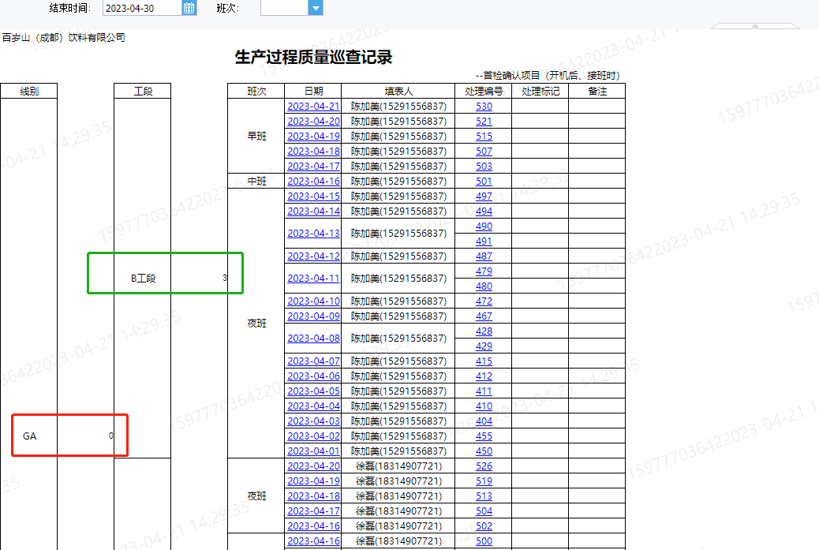Open process number link 503
819x550 pixels.
tap(484, 166)
